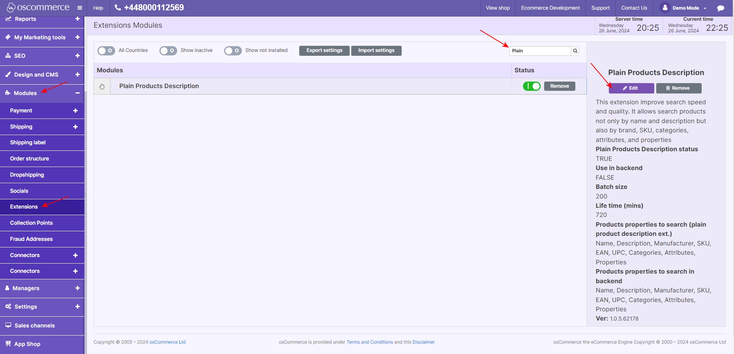Viewport: 734px width, 354px height.
Task: Click the phone icon in header
Action: [x=118, y=7]
